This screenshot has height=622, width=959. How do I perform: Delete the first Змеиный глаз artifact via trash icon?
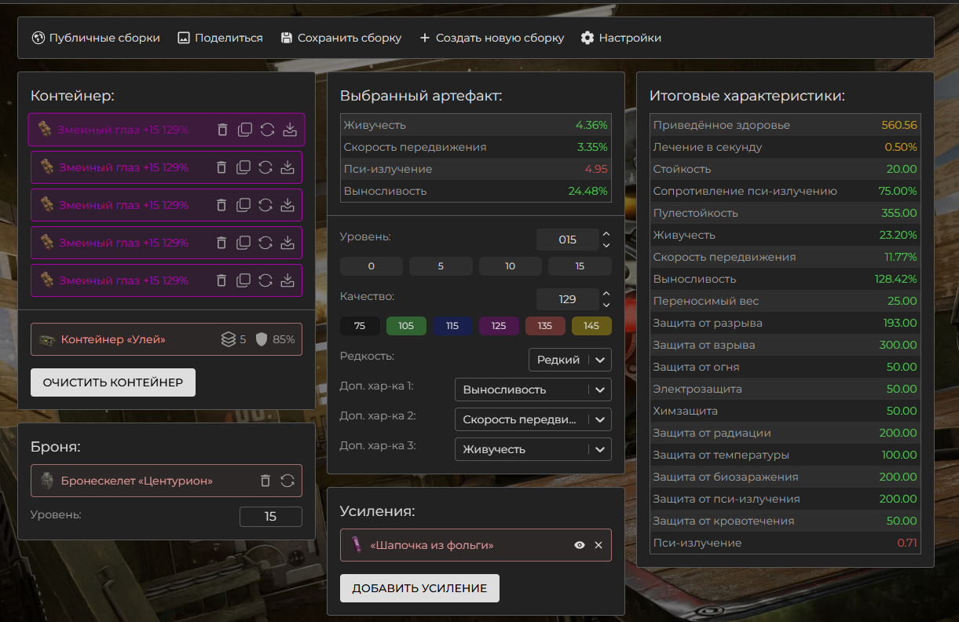(x=222, y=130)
